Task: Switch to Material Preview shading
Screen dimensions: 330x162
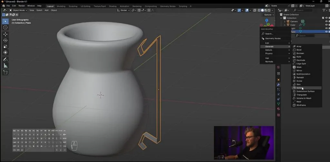Action: pyautogui.click(x=266, y=10)
